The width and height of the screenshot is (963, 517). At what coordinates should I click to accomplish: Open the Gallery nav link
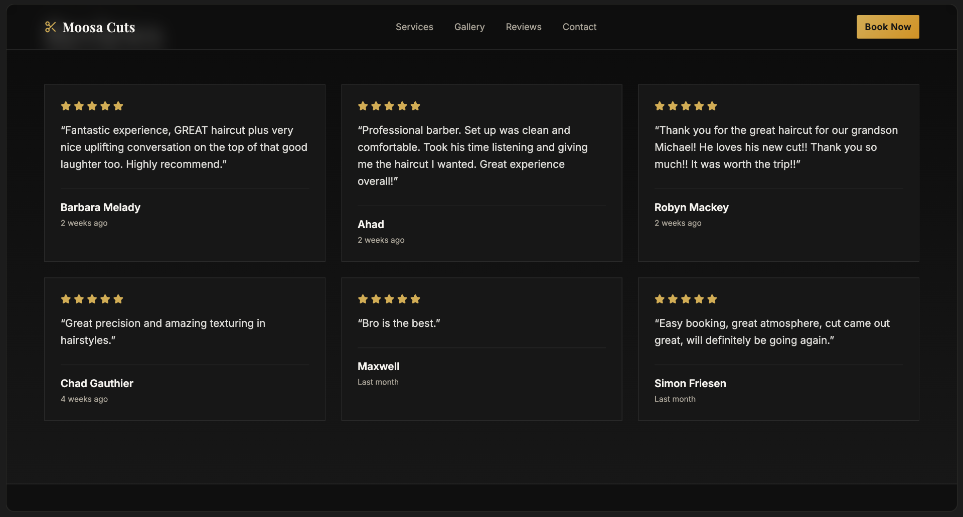click(x=469, y=27)
